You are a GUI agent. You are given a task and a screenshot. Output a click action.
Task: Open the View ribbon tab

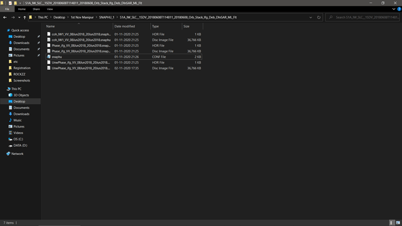(x=50, y=9)
